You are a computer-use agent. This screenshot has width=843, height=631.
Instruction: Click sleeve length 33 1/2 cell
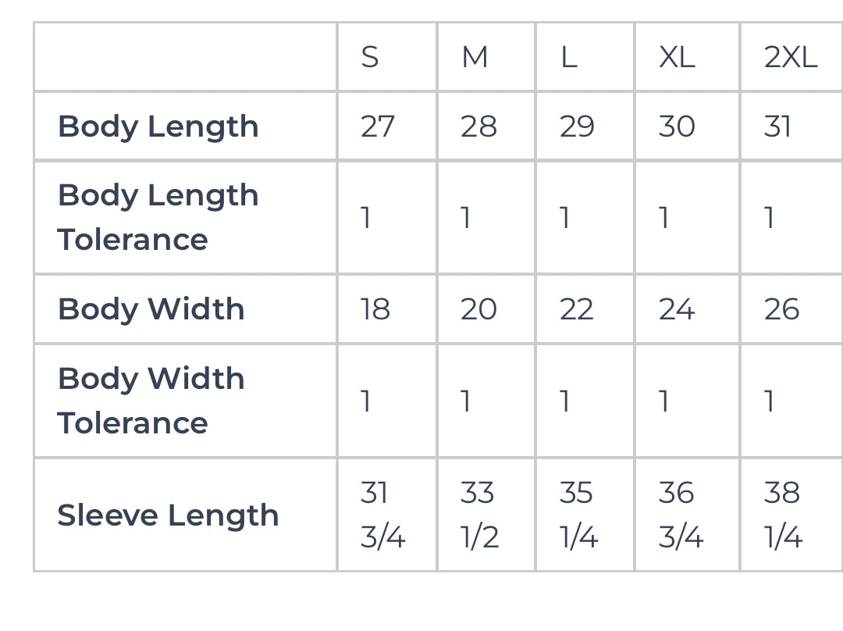[x=479, y=515]
